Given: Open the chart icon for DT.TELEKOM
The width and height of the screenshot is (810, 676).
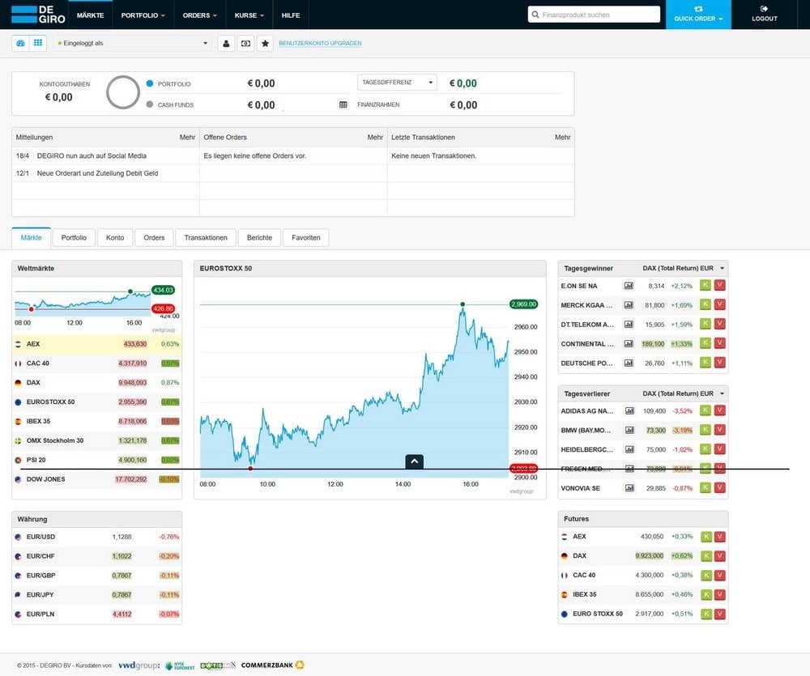Looking at the screenshot, I should pyautogui.click(x=629, y=325).
